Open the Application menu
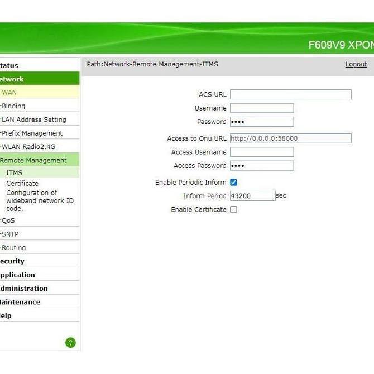The width and height of the screenshot is (374, 374). pyautogui.click(x=17, y=275)
